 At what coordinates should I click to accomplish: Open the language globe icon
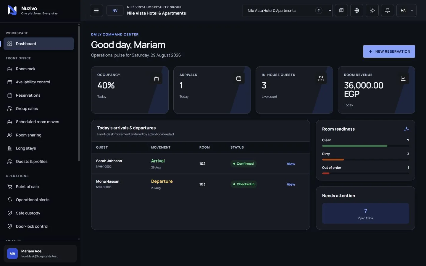(x=357, y=11)
